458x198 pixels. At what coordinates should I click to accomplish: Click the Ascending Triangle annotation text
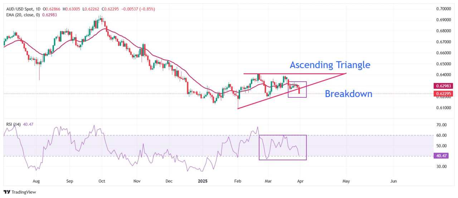click(x=330, y=65)
